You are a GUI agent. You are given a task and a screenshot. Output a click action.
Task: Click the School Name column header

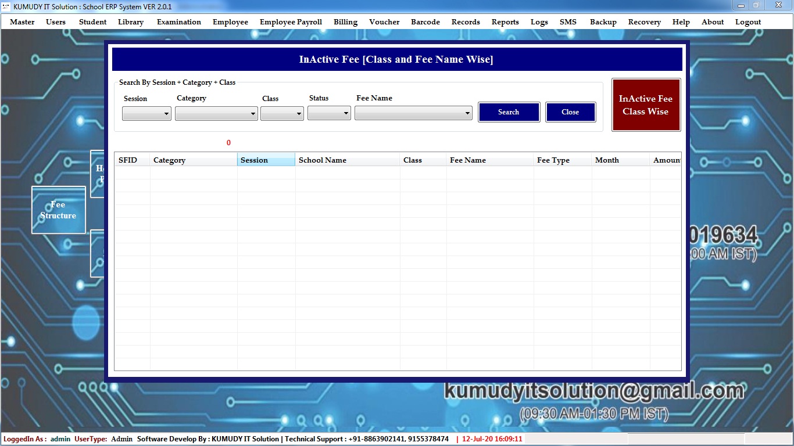[347, 160]
